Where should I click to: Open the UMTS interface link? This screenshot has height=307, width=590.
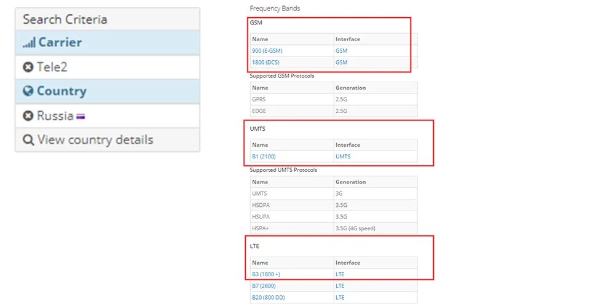pyautogui.click(x=343, y=157)
